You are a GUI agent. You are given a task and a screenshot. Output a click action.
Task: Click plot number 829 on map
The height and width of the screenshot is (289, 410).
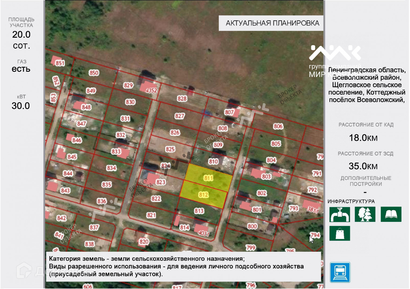click(128, 85)
